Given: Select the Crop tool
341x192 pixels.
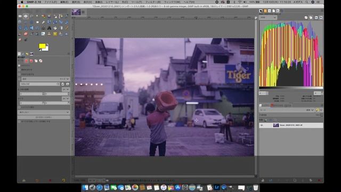Looking at the screenshot, I should click(x=43, y=22).
